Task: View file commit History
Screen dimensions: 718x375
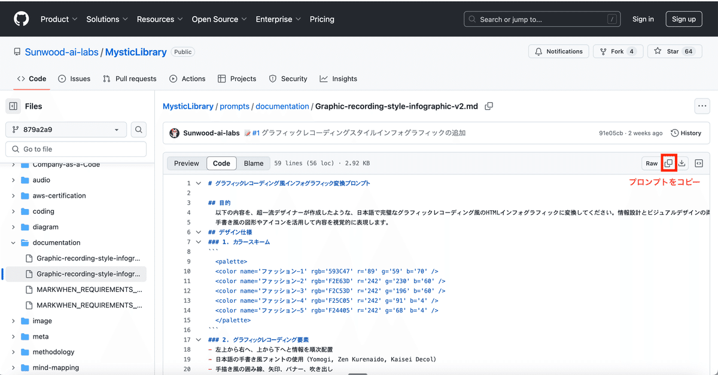Action: 686,133
